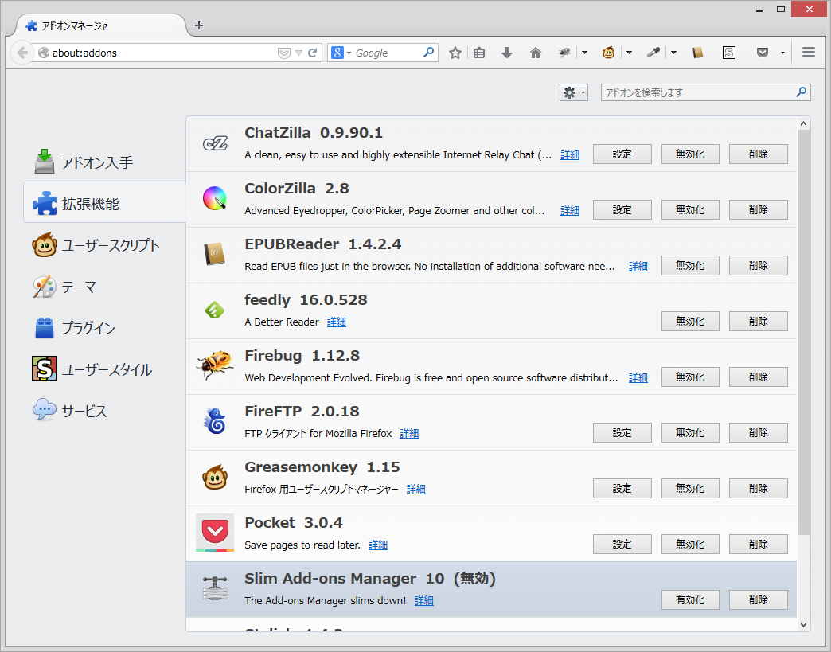Select the サービス category

(x=105, y=411)
